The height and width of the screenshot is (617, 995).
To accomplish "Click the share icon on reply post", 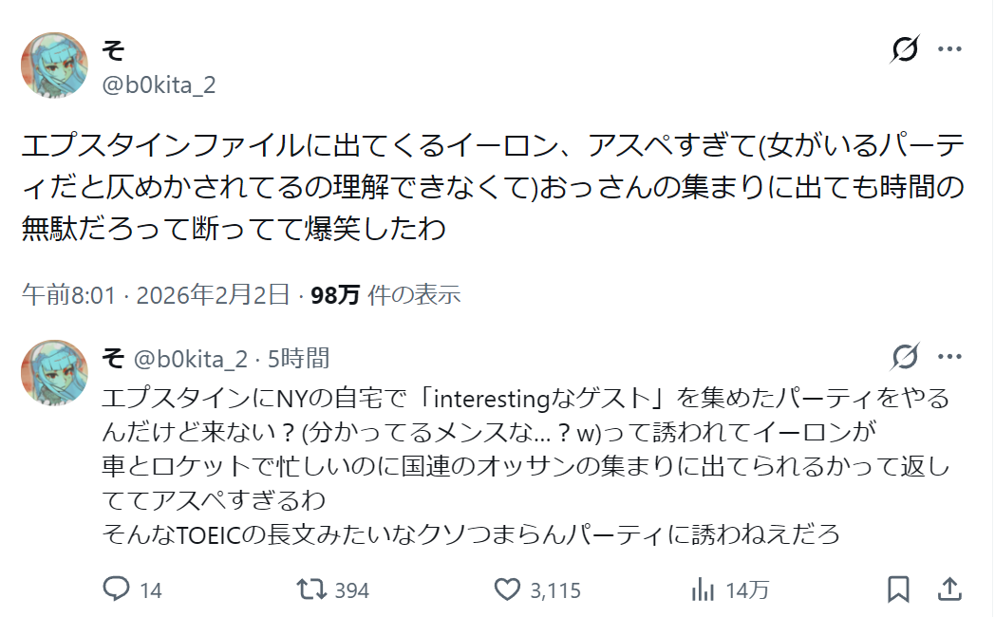I will (948, 589).
